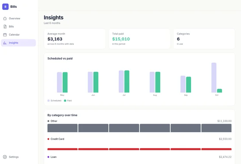Click the Calendar icon in sidebar
The image size is (241, 164).
pos(5,34)
